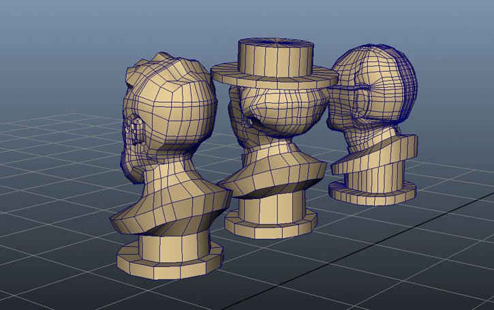Image resolution: width=494 pixels, height=310 pixels.
Task: Select the right bust's base disk
Action: pos(373,193)
